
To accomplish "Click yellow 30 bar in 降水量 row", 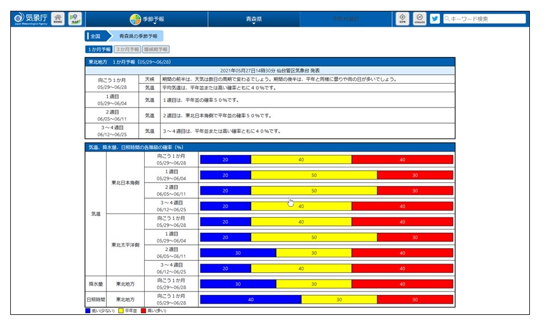I will 314,284.
